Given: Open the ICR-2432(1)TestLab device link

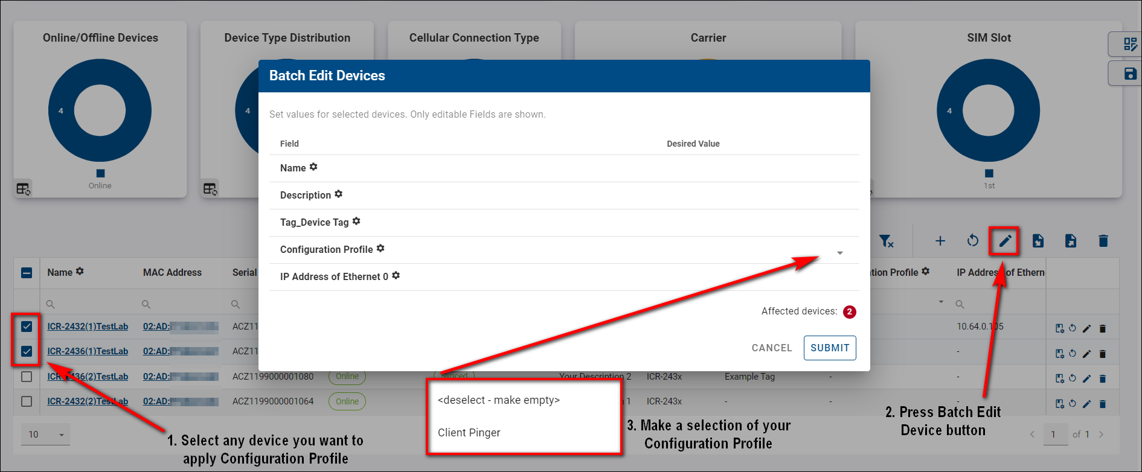Looking at the screenshot, I should [88, 327].
